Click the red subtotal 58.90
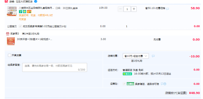203x99 pixels. click(x=195, y=8)
